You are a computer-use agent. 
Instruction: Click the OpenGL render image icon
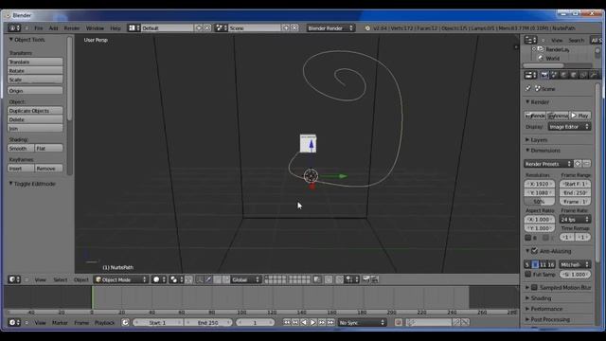click(366, 279)
